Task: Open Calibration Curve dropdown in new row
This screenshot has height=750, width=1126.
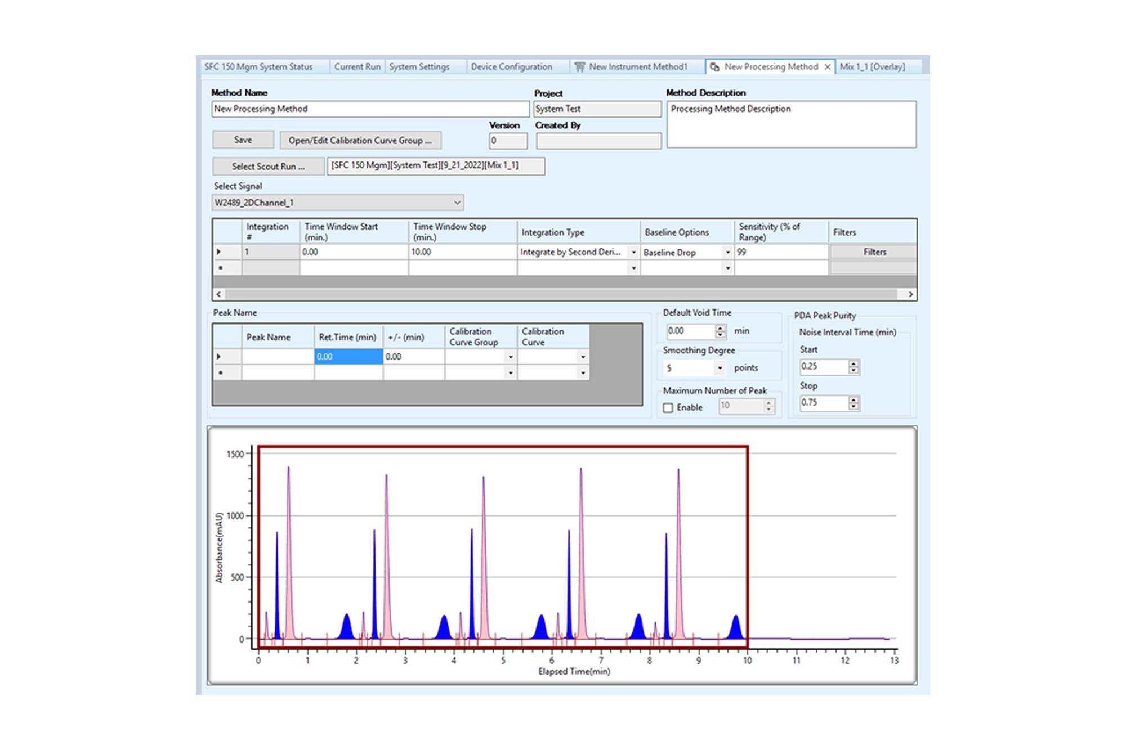Action: click(583, 372)
